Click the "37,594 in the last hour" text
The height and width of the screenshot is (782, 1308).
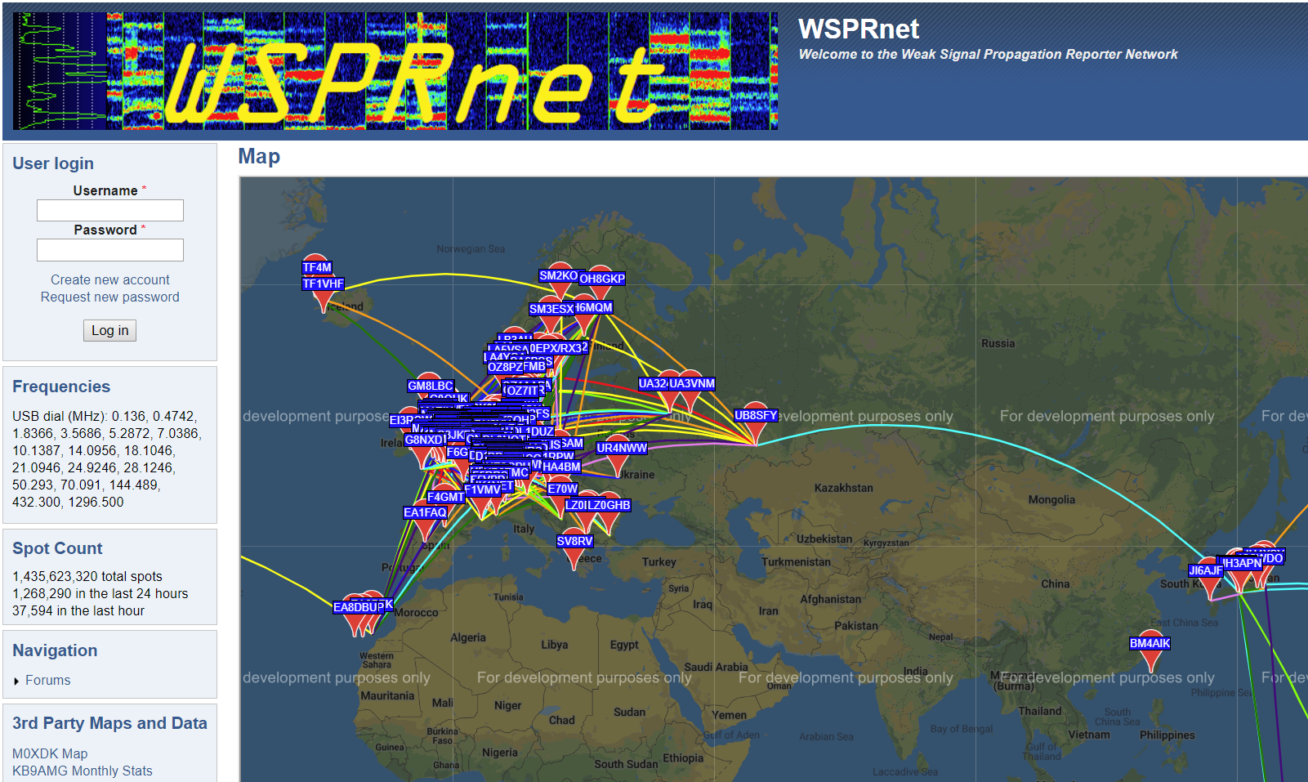(78, 610)
